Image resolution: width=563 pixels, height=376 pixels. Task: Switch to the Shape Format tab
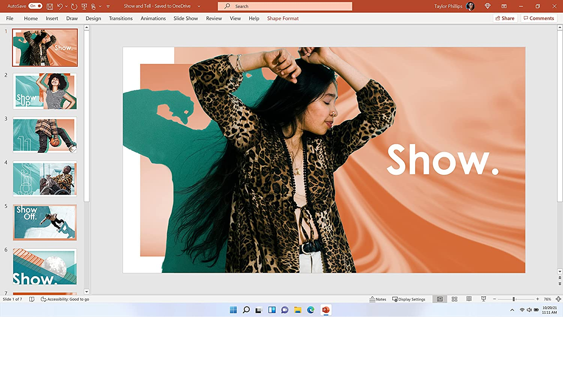283,18
